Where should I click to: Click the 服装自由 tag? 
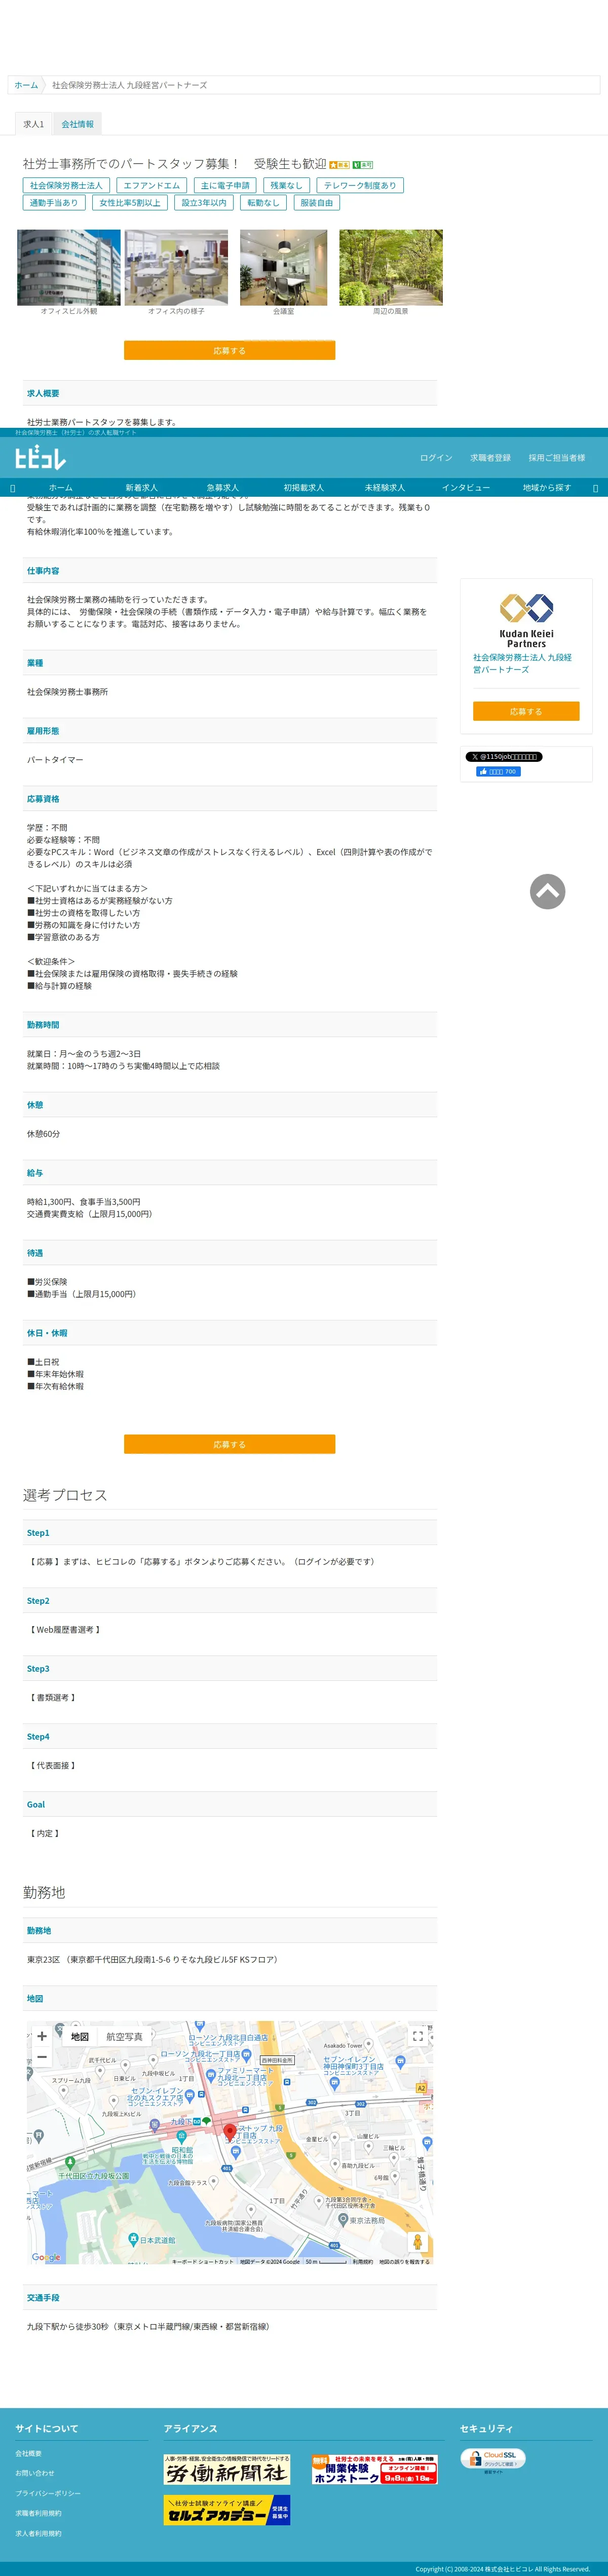[x=317, y=203]
